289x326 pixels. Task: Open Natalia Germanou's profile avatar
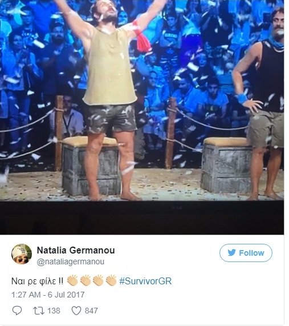pos(22,254)
